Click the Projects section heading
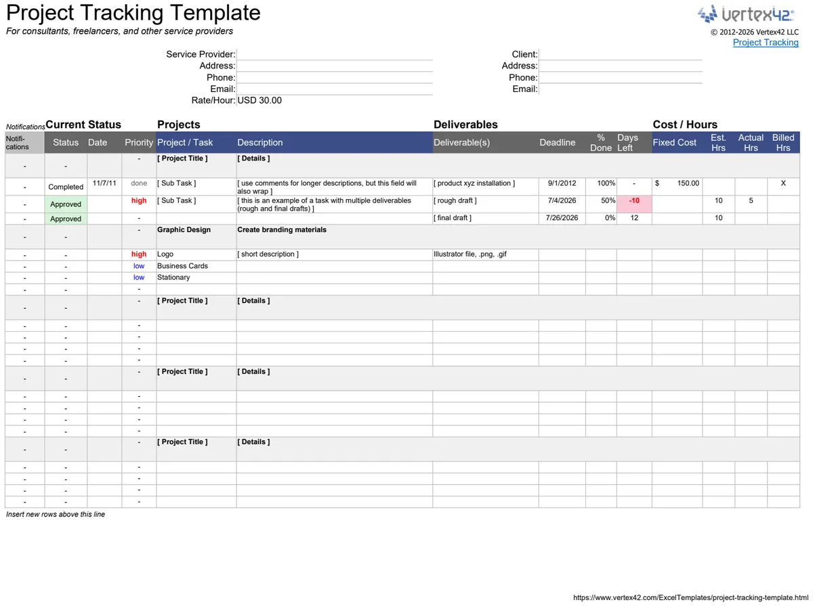This screenshot has height=606, width=813. pos(179,125)
